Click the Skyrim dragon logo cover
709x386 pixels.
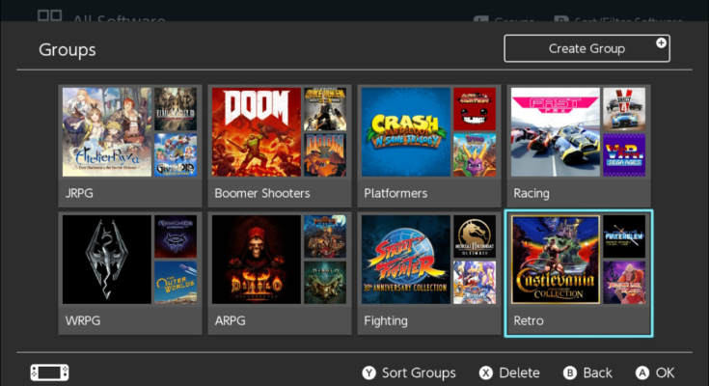[107, 260]
